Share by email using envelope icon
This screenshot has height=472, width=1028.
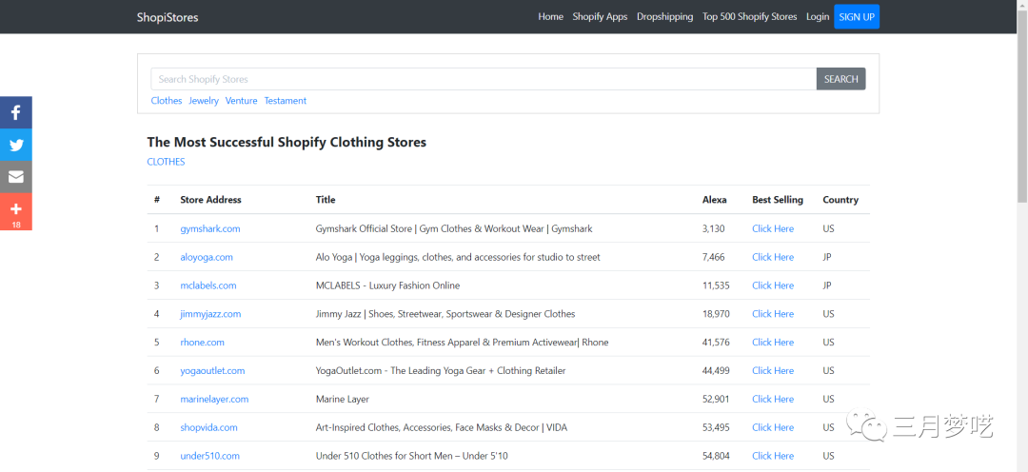16,177
